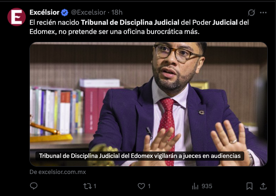Open the three-dot more options menu
276x196 pixels.
pos(263,13)
